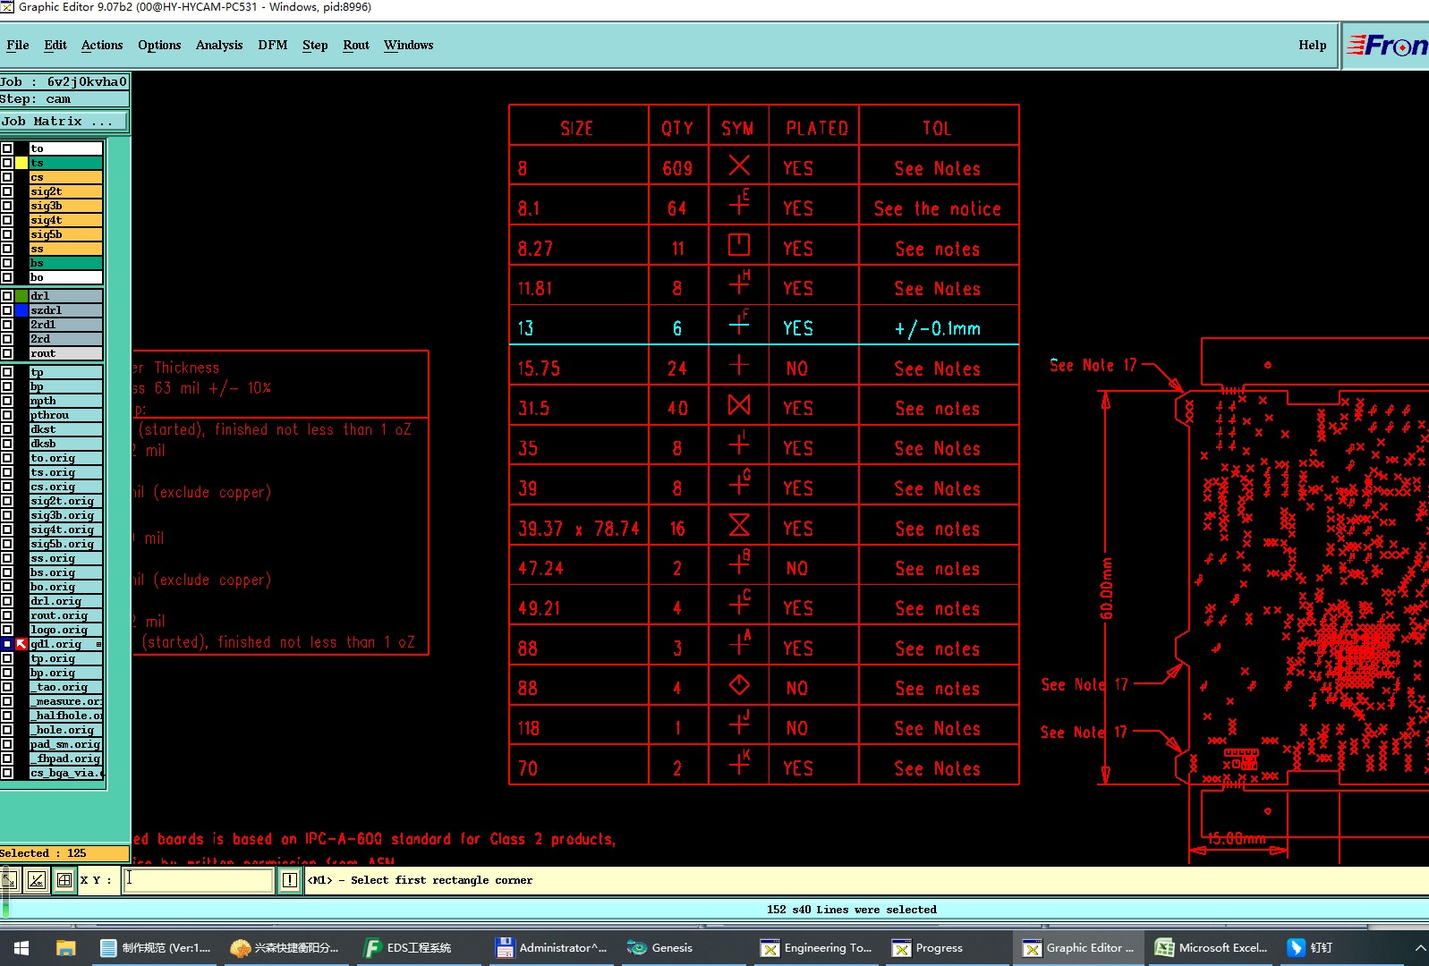Select the rout.orig layer row
The width and height of the screenshot is (1429, 966).
point(66,615)
